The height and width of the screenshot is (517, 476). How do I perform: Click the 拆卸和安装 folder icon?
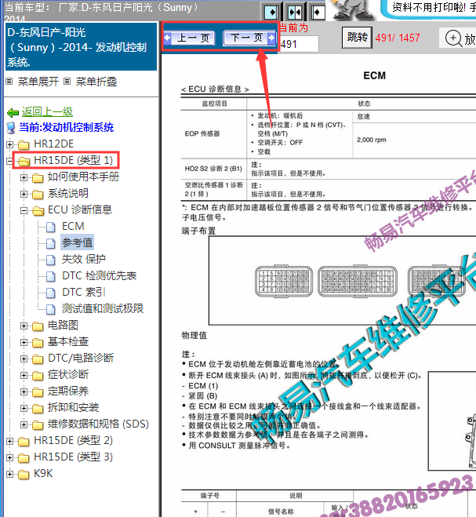tap(38, 409)
